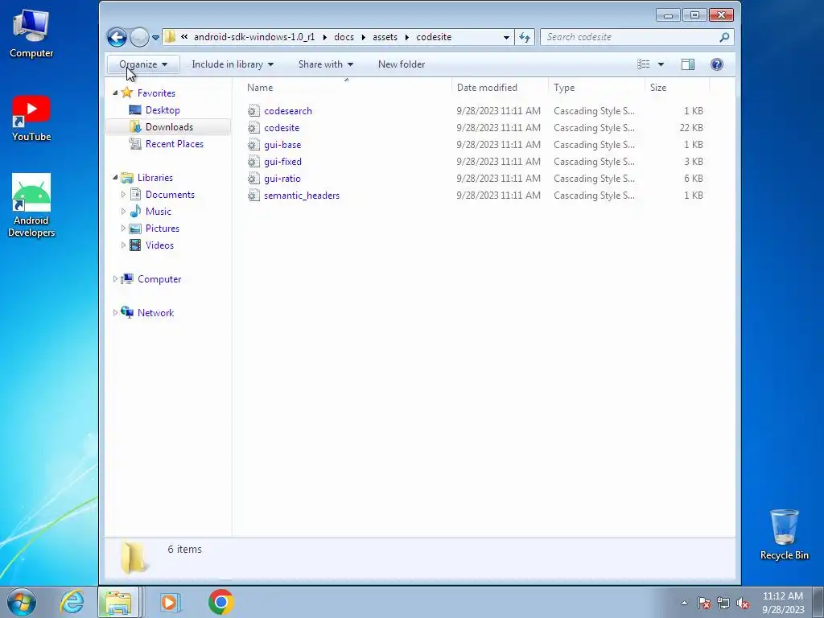Image resolution: width=824 pixels, height=618 pixels.
Task: Click the magnifier icon in search box
Action: click(724, 37)
